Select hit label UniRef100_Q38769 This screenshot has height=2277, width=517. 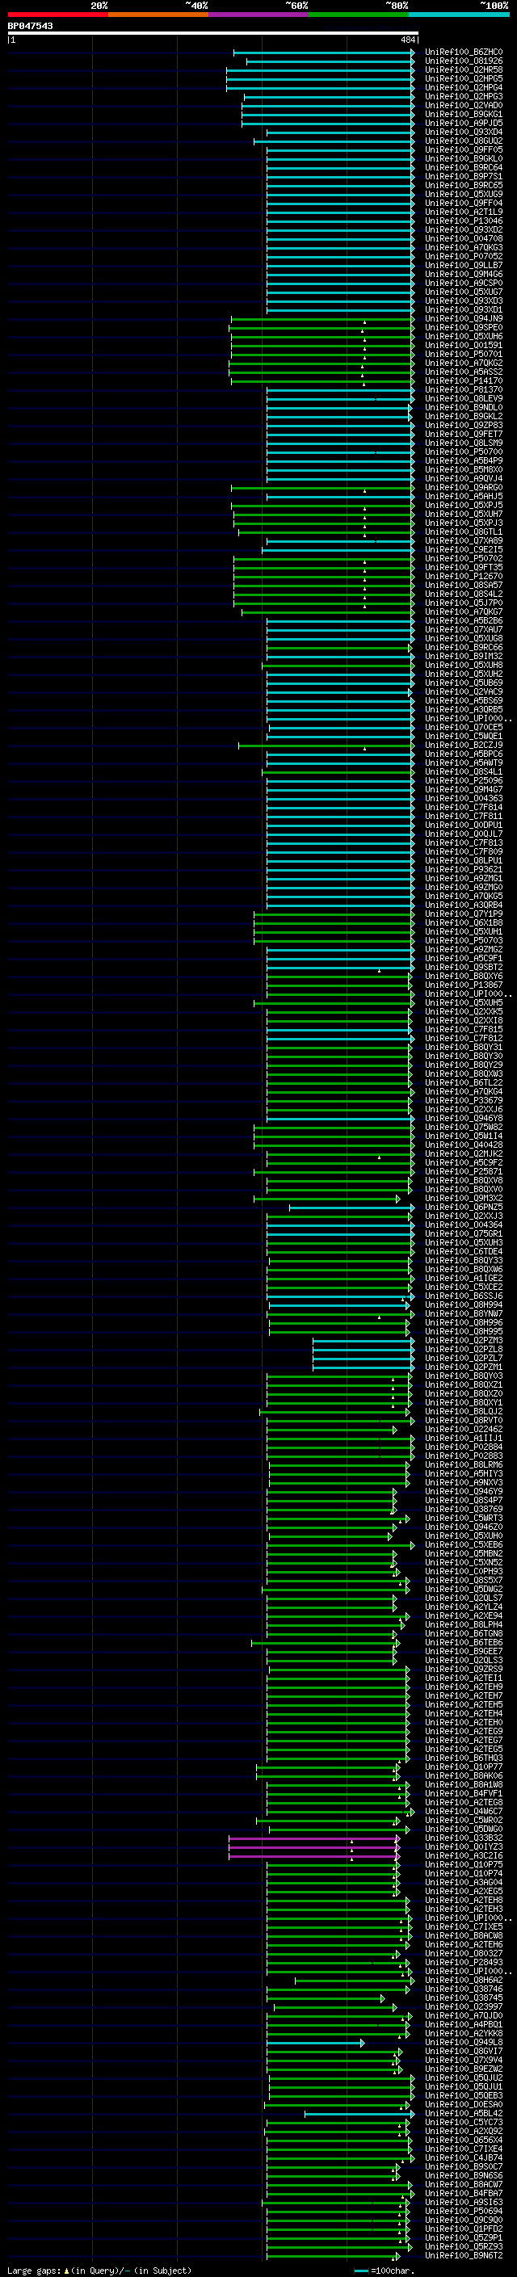(x=464, y=1510)
